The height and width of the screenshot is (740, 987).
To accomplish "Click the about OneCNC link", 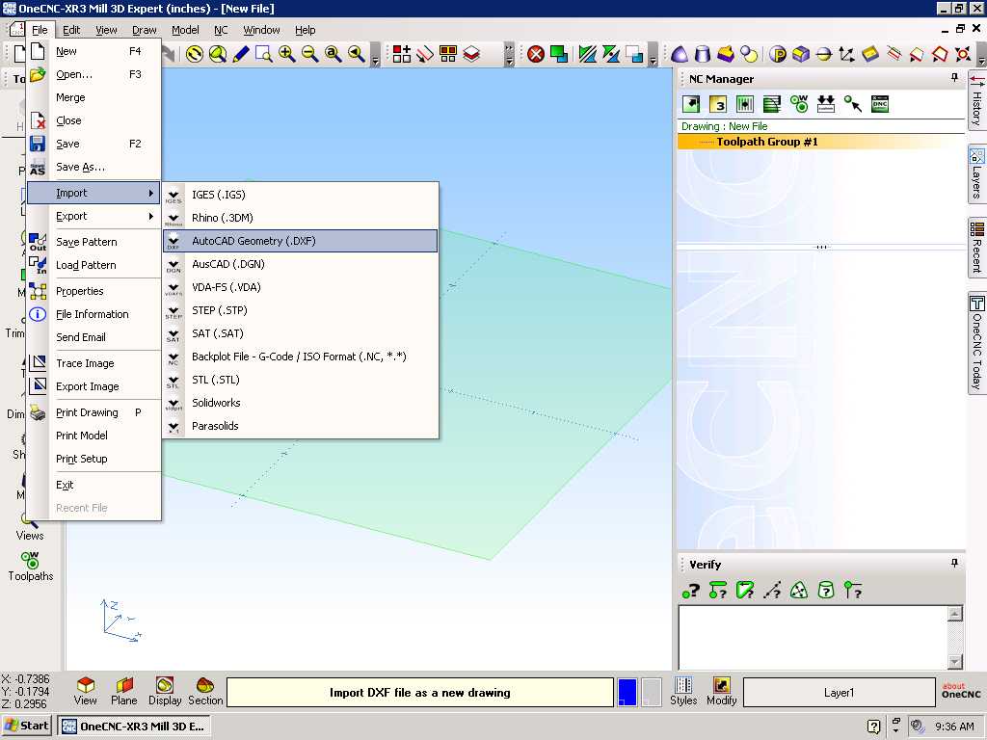I will [x=961, y=690].
